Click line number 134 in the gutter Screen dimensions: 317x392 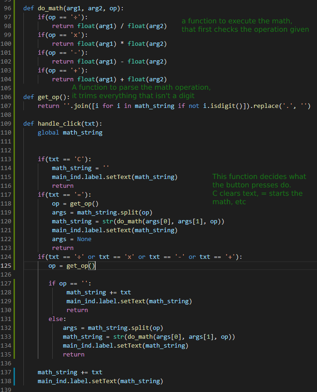(6, 346)
